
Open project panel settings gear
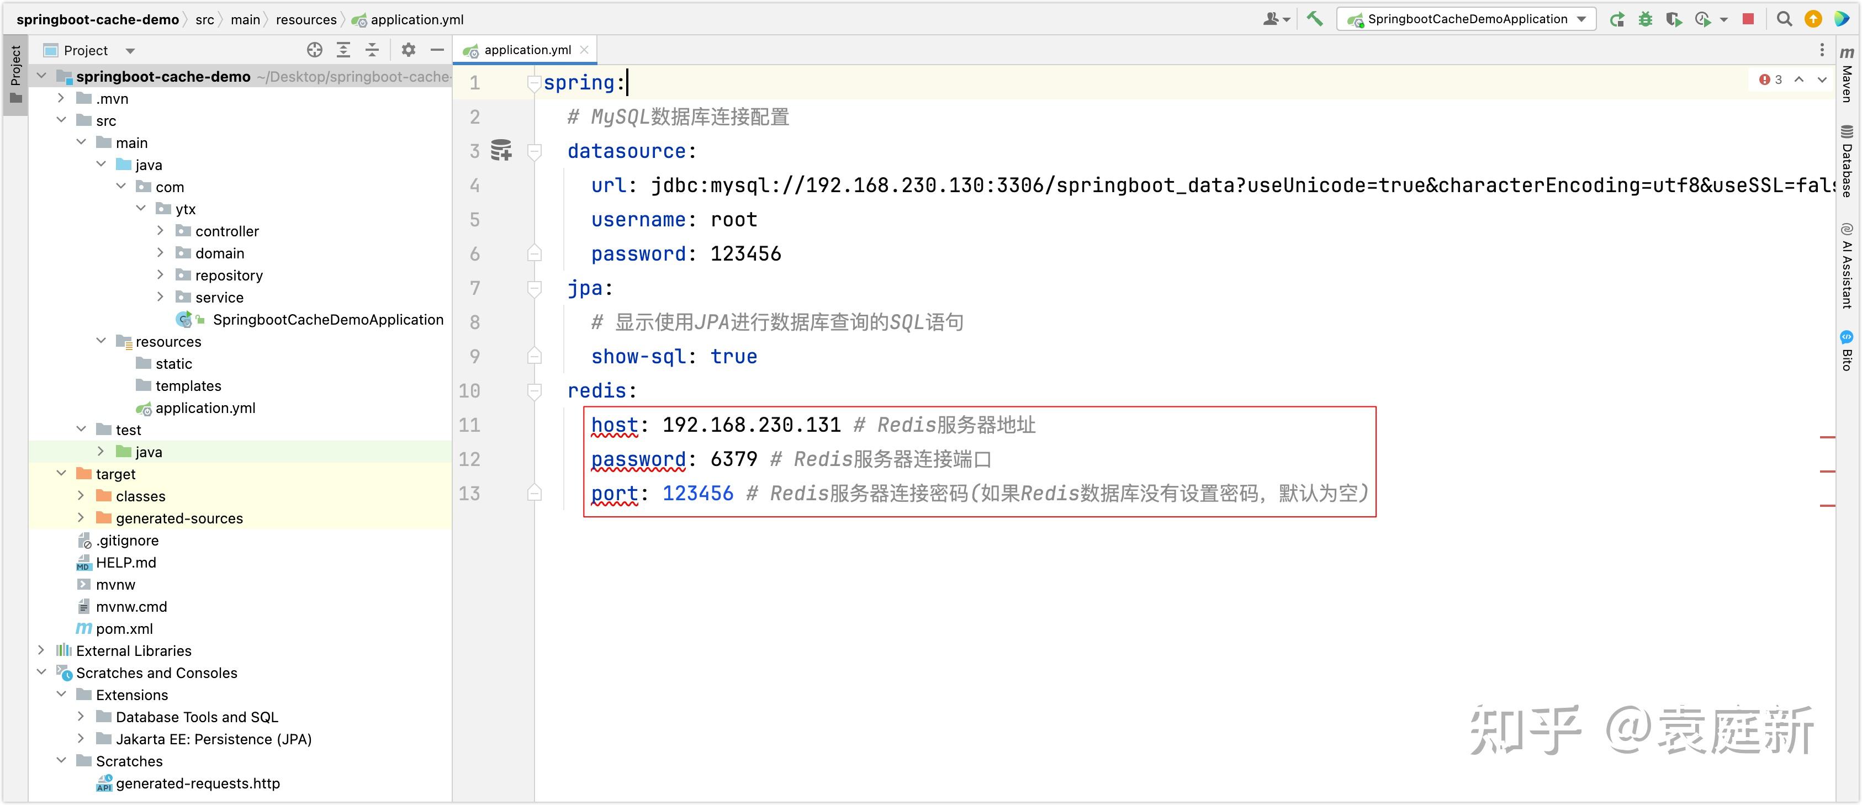[x=409, y=50]
